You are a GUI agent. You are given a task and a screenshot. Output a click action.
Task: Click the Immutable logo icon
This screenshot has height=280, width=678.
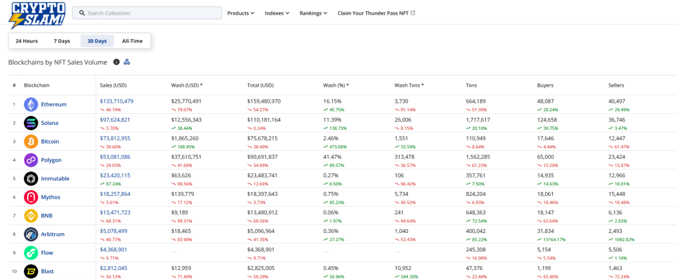(30, 179)
